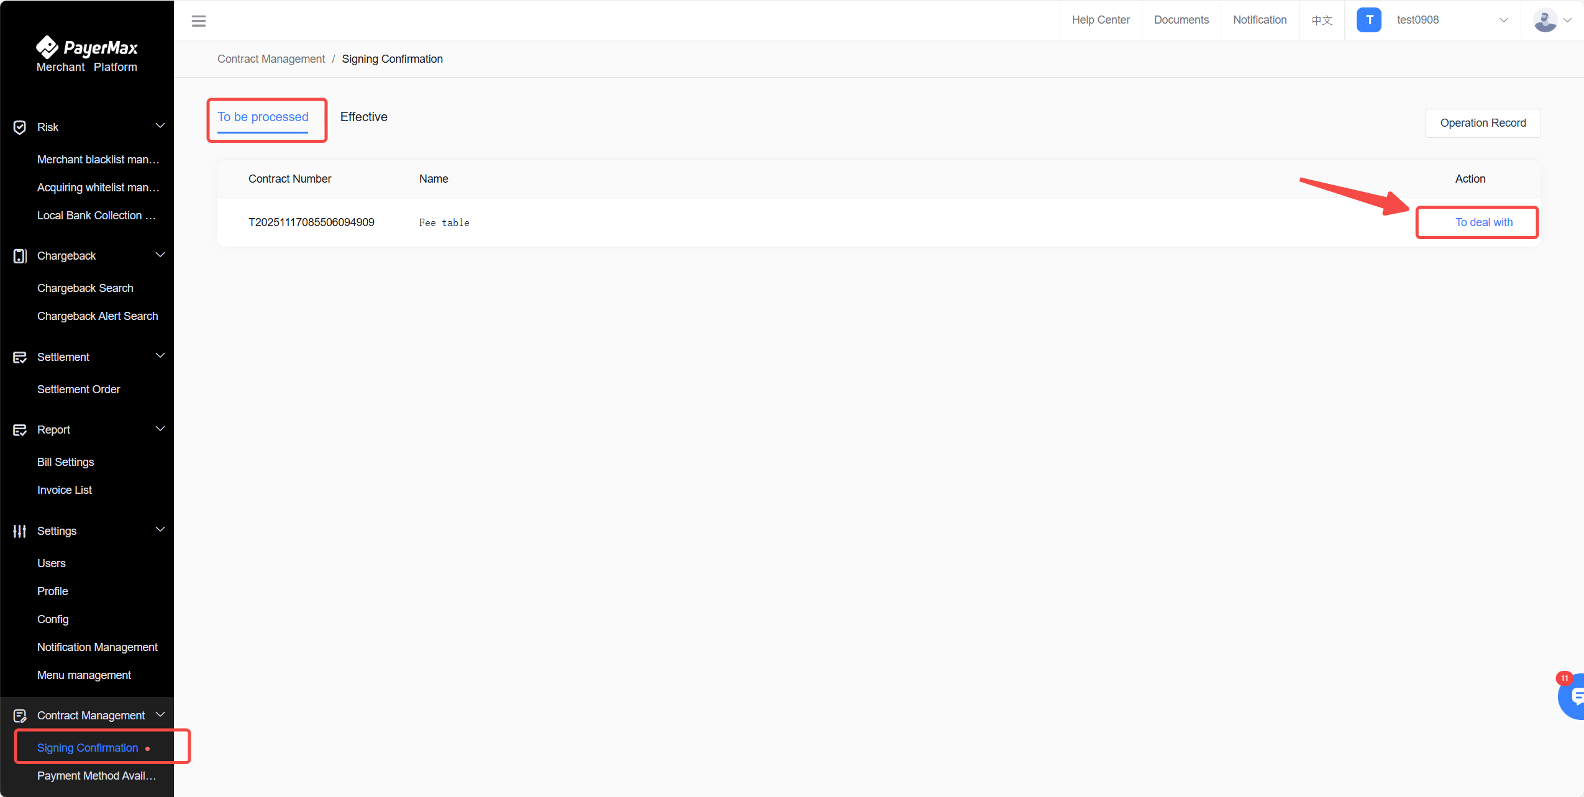Click the Settlement sidebar icon
This screenshot has height=797, width=1584.
[x=20, y=357]
